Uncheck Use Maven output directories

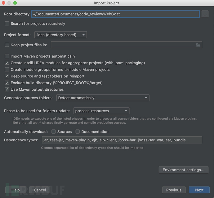[7, 89]
